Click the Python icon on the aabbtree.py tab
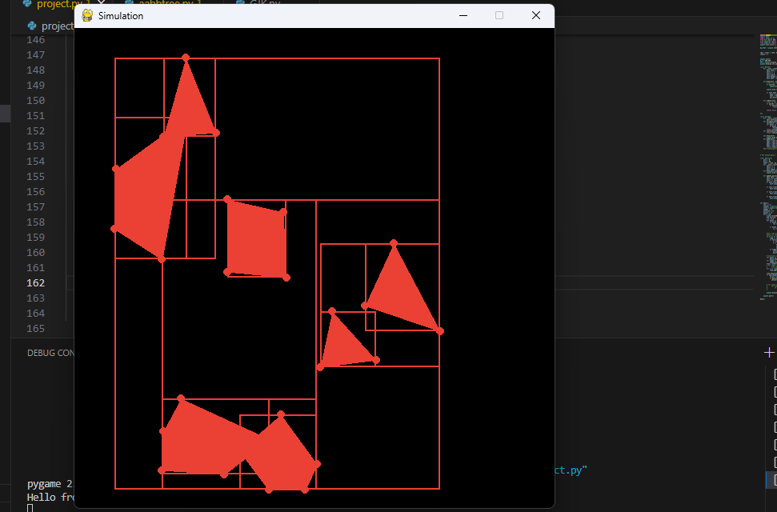Screen dimensions: 777x512 coord(130,2)
